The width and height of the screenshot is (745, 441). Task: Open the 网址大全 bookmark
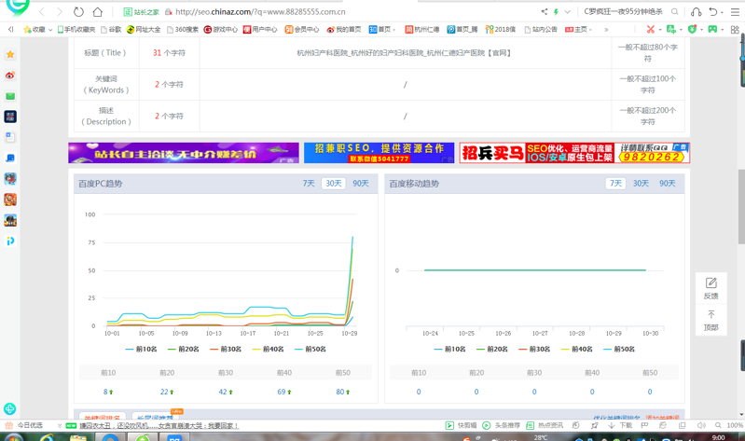pyautogui.click(x=144, y=30)
